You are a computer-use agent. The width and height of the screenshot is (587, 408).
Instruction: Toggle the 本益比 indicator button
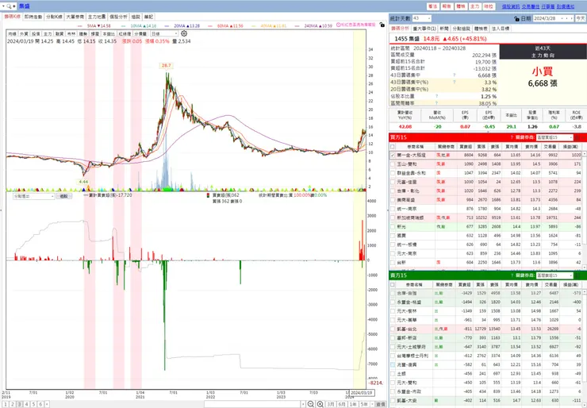tap(109, 33)
